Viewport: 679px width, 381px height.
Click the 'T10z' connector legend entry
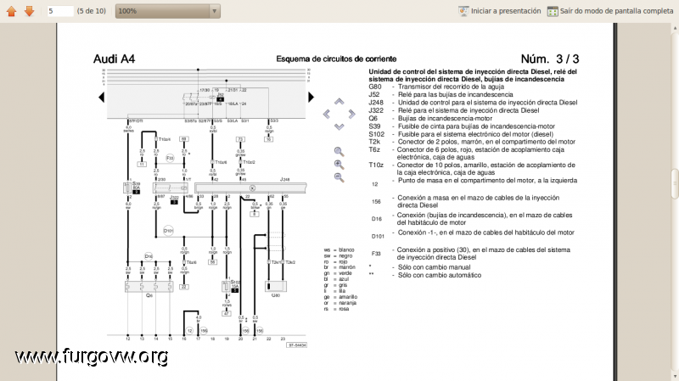tap(472, 168)
